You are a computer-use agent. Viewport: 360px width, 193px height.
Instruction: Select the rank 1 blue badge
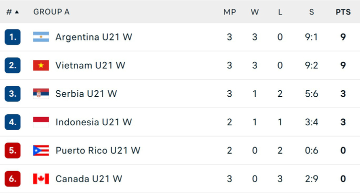[x=12, y=37]
